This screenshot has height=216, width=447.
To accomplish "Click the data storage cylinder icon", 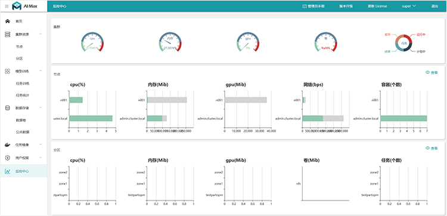I will (x=8, y=108).
